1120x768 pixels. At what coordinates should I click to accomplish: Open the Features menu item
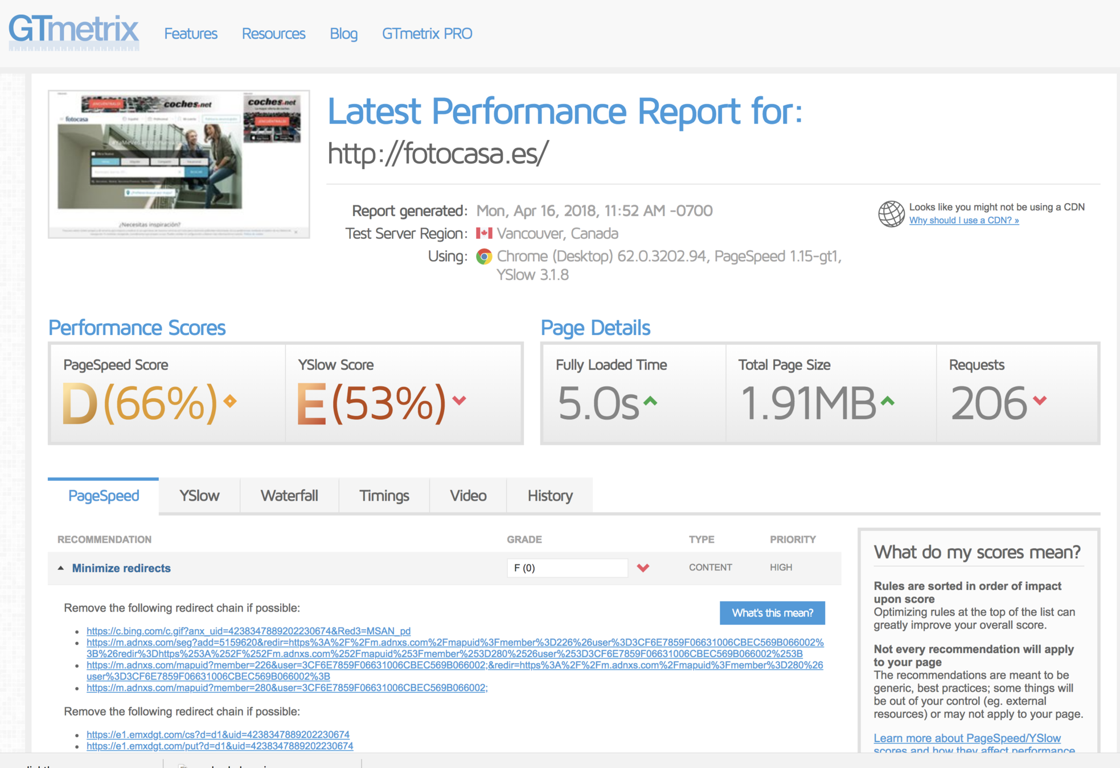pos(191,34)
